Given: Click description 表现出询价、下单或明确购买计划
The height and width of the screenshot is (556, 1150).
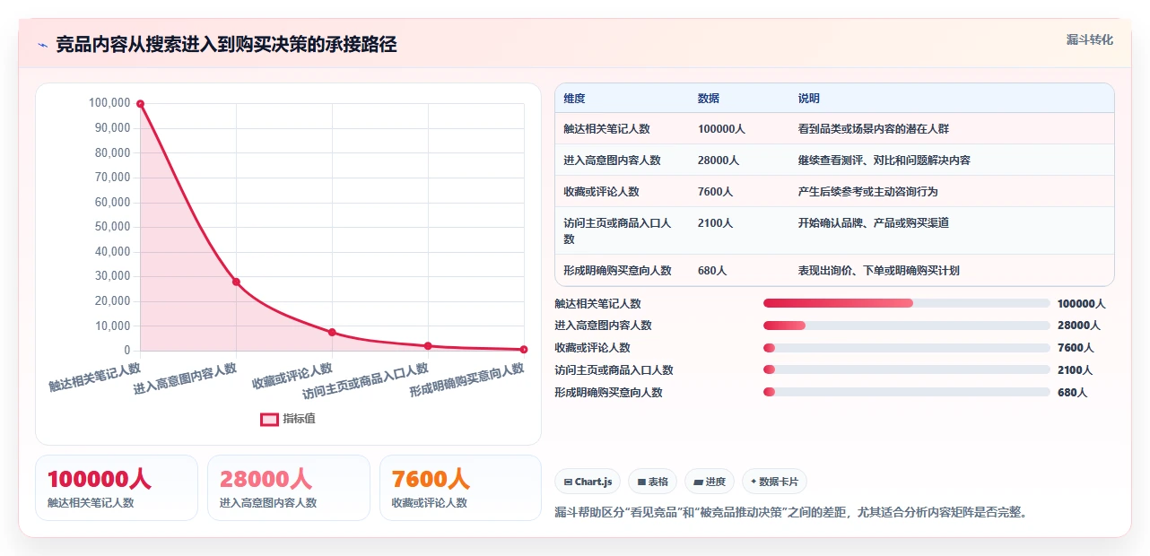Looking at the screenshot, I should pyautogui.click(x=878, y=271).
